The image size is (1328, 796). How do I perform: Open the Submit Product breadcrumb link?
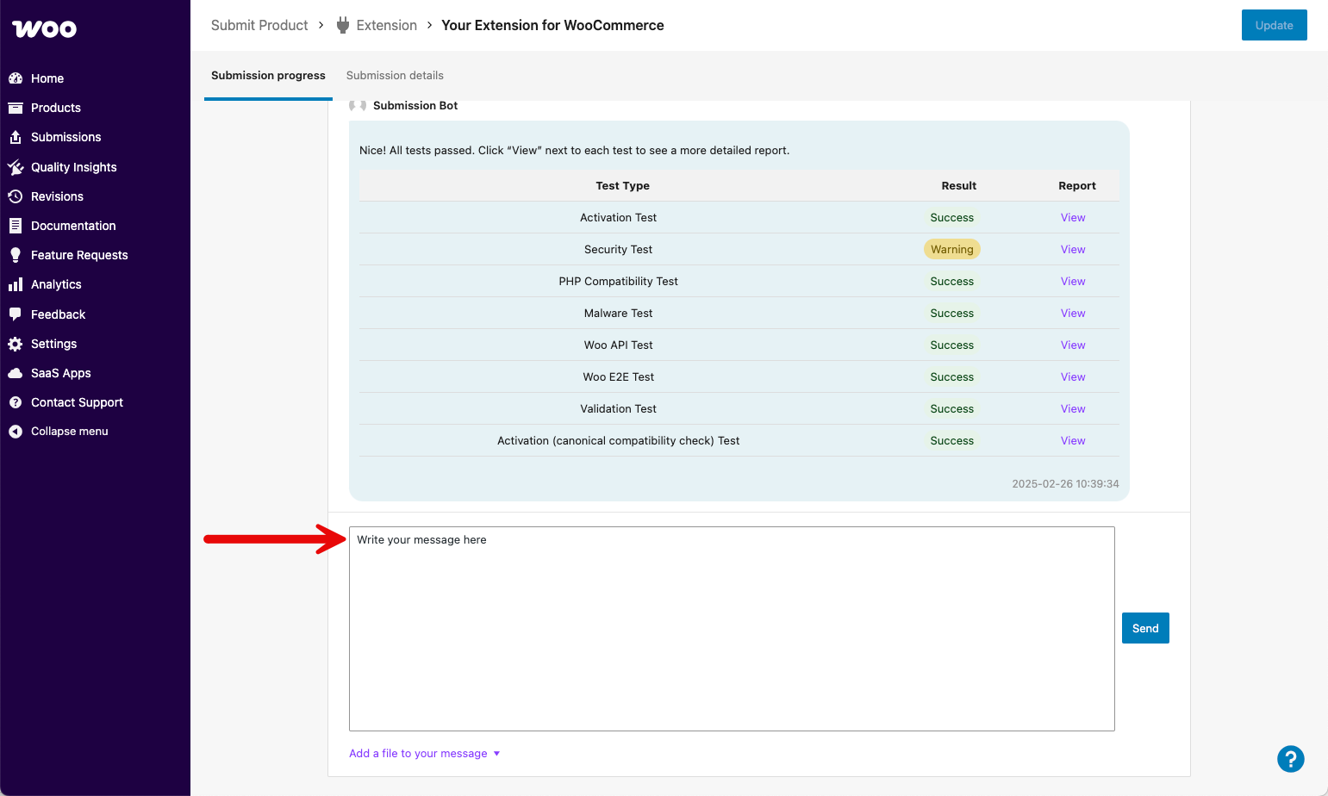tap(259, 25)
